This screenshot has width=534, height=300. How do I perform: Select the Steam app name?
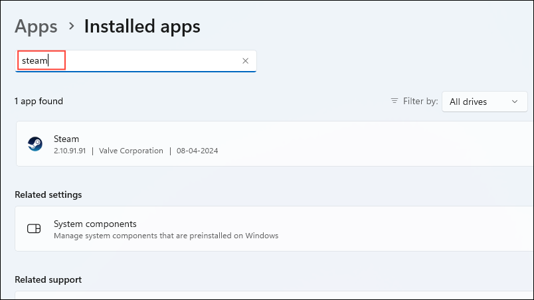click(66, 139)
